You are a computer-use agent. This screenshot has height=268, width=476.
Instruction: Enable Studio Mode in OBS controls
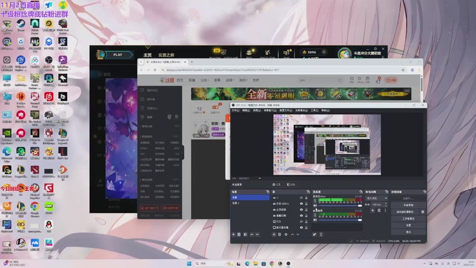coord(408,219)
